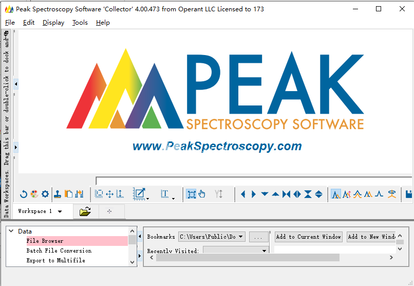Click the expand axes diagonal arrow icon

click(139, 194)
